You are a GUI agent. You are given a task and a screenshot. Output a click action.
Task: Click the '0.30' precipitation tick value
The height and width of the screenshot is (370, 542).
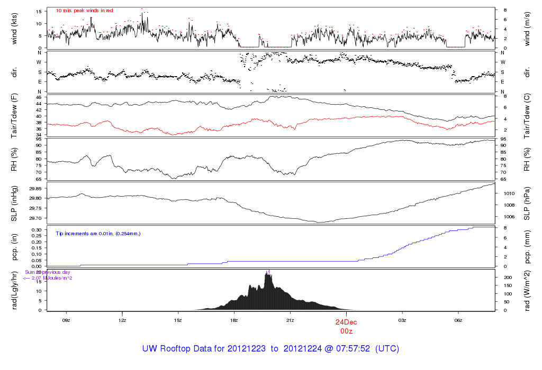pos(37,230)
